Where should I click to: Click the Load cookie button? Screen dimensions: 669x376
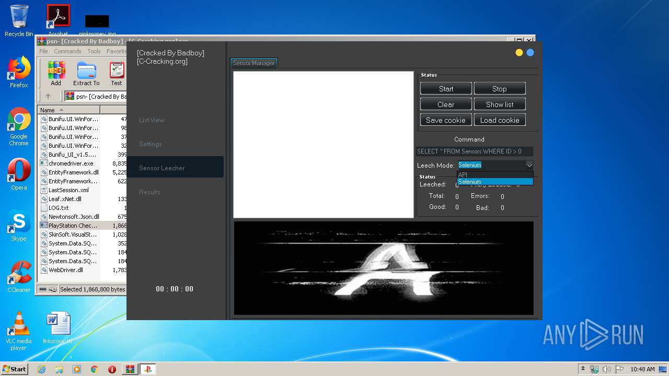pos(500,120)
